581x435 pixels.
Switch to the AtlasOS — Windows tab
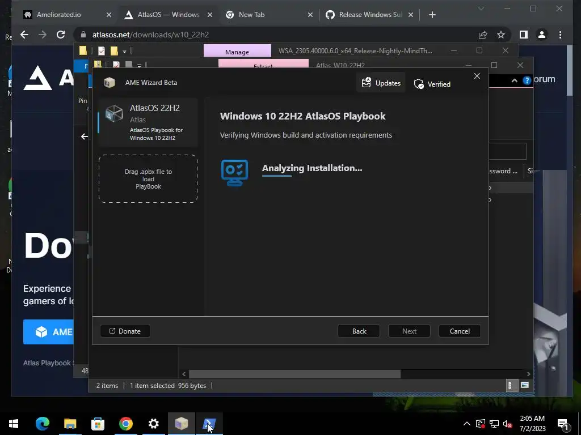click(x=168, y=15)
